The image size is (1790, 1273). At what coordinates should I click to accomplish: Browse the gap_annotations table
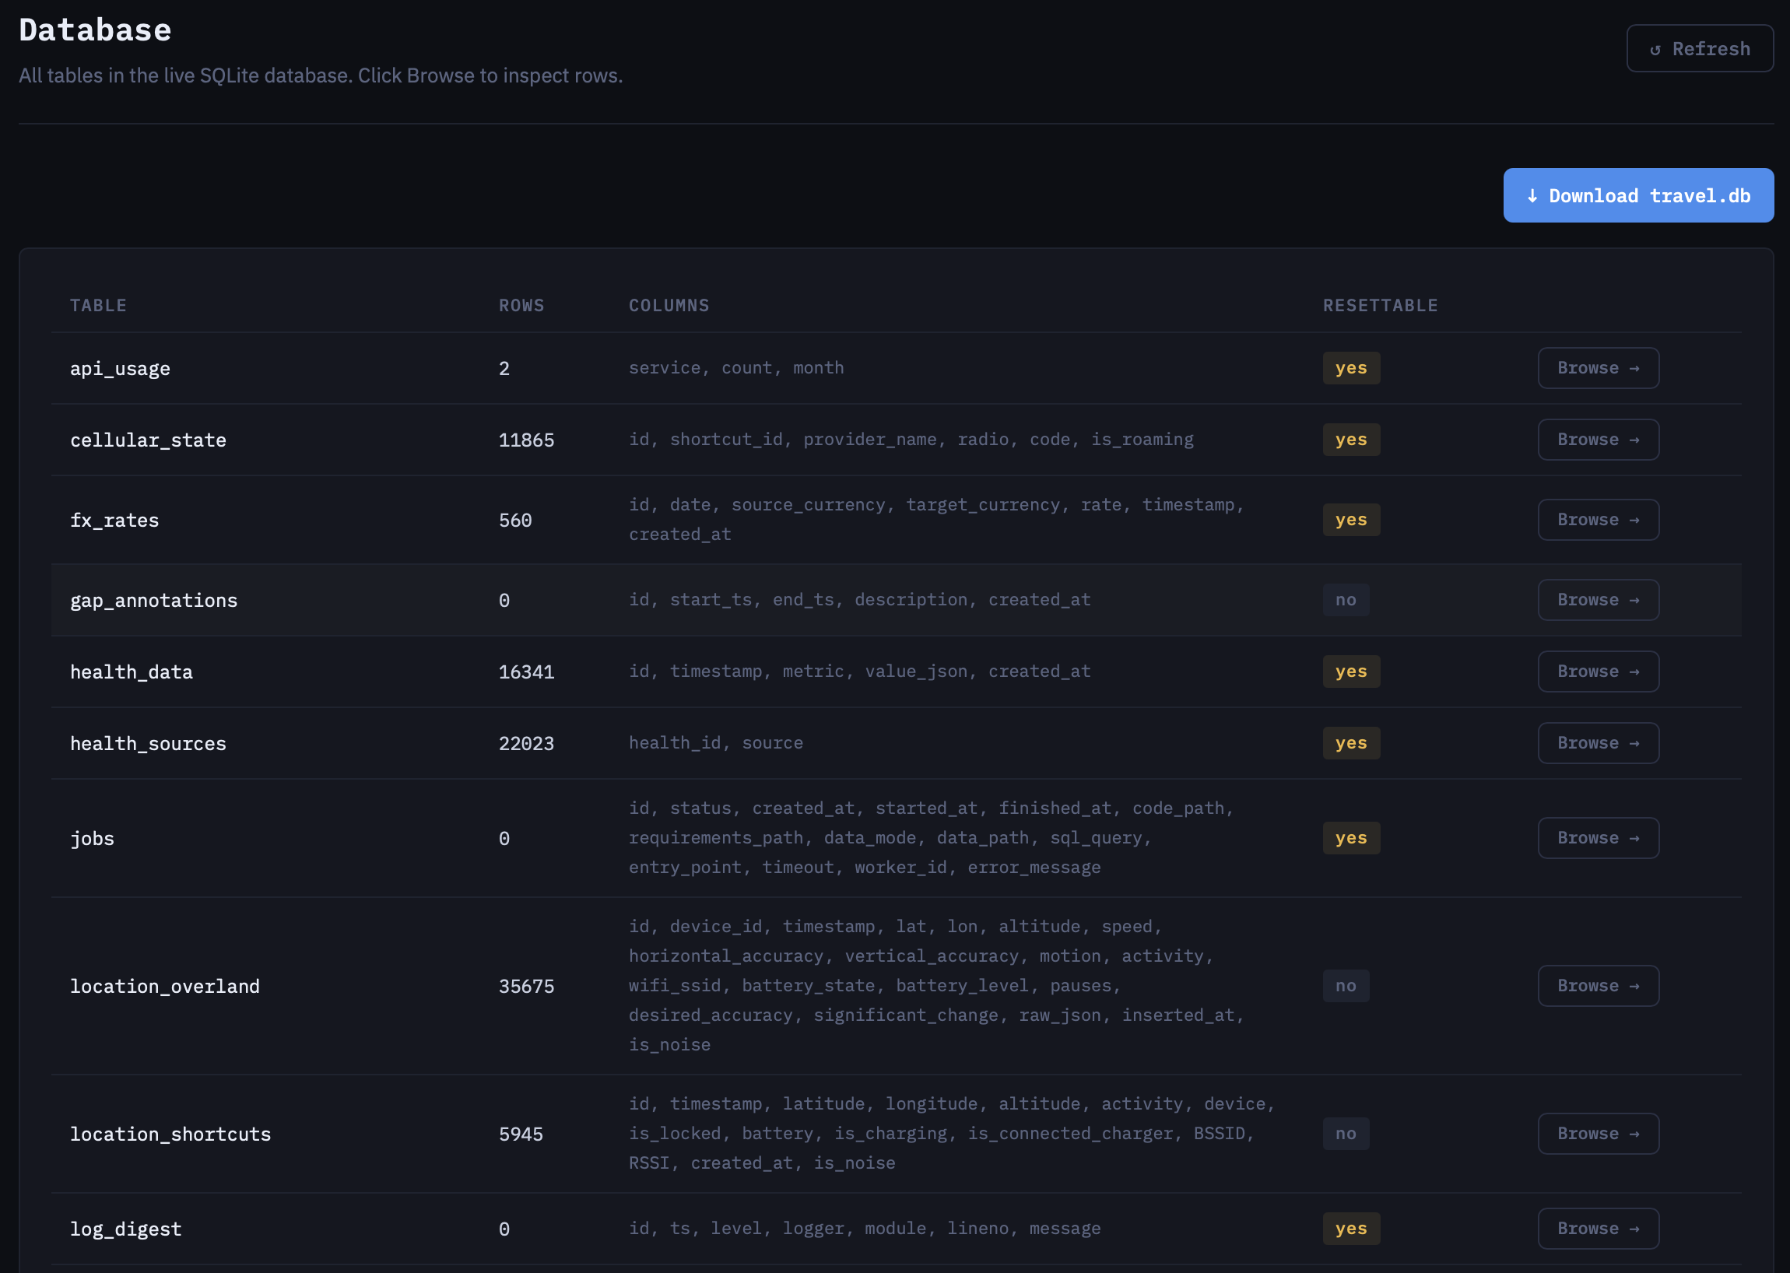point(1597,600)
